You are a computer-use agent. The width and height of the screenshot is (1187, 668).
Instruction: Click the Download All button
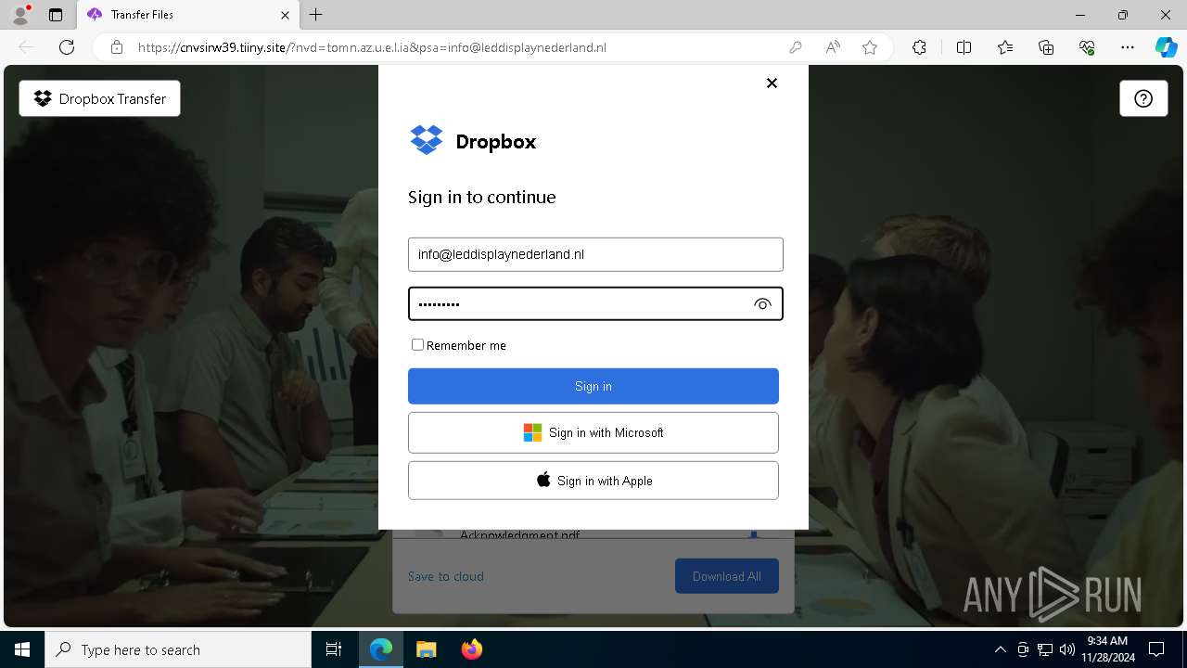[x=727, y=576]
